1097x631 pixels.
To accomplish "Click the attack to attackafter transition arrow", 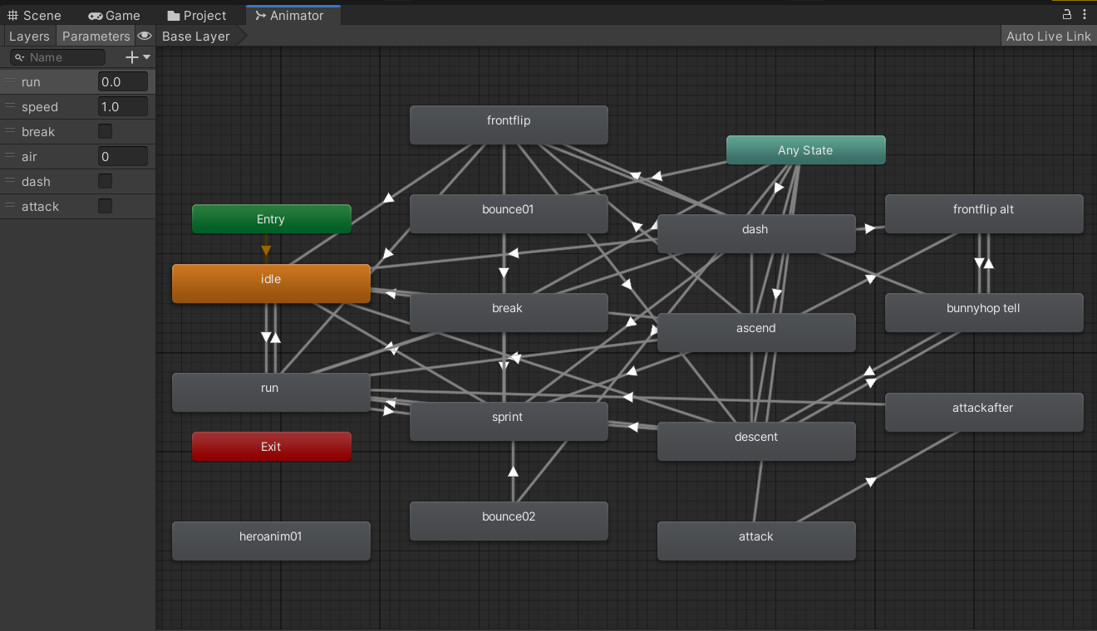I will click(x=870, y=482).
